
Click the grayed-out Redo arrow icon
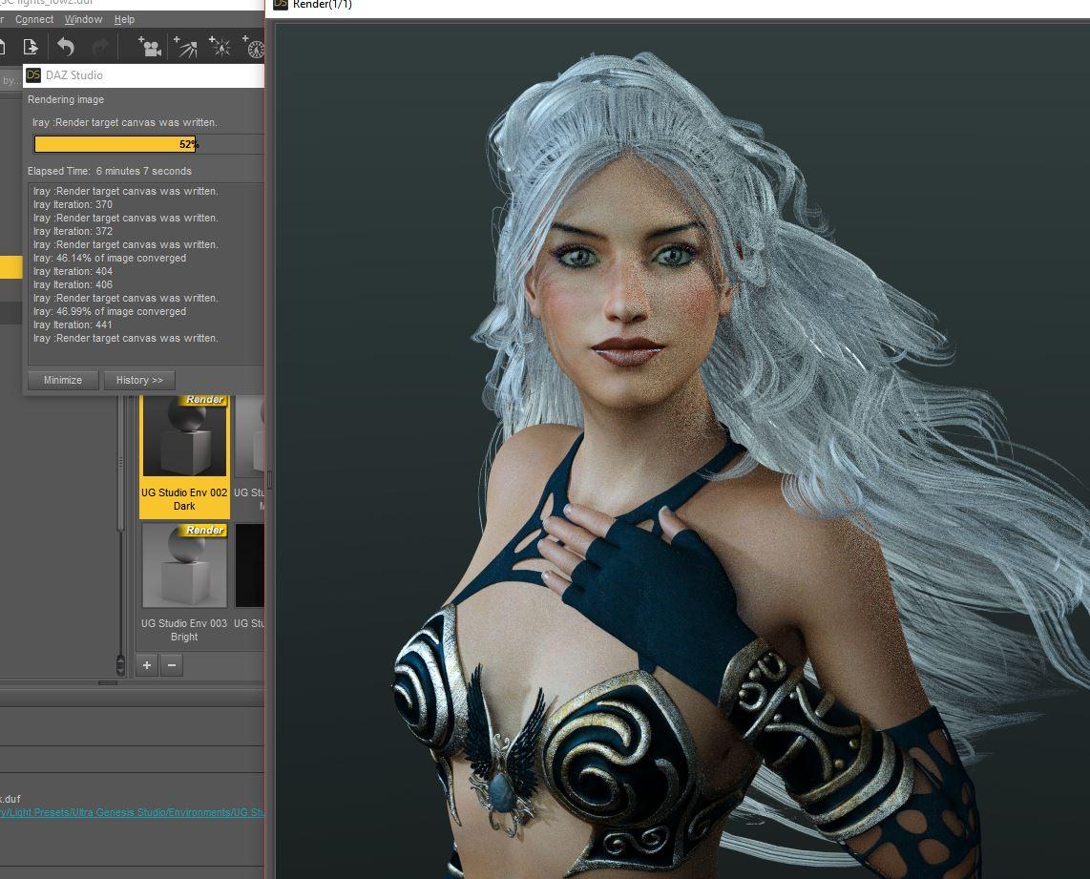click(101, 48)
